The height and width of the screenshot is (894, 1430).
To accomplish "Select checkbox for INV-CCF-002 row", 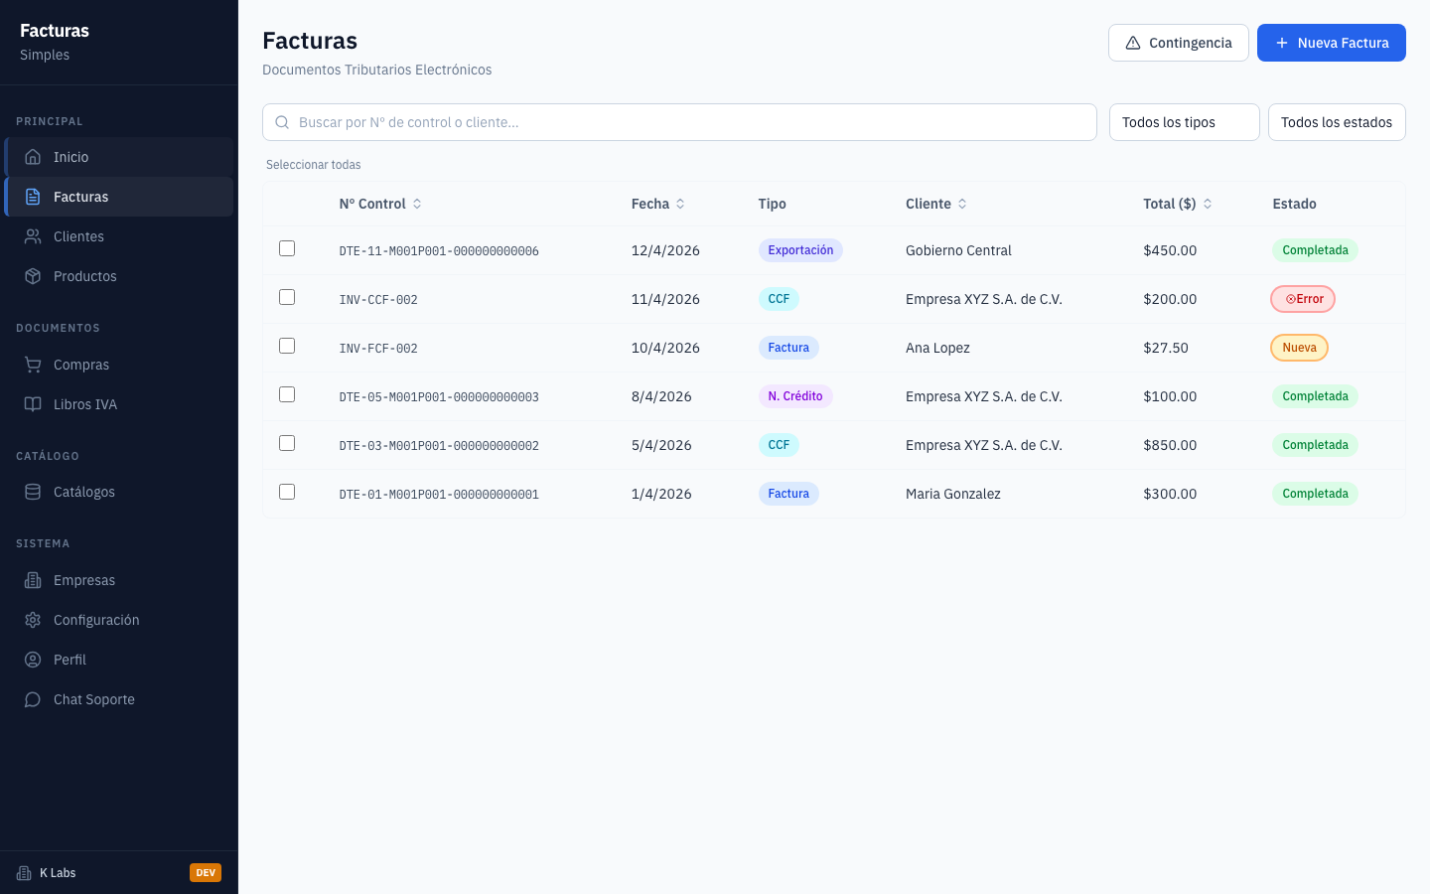I will pos(287,297).
